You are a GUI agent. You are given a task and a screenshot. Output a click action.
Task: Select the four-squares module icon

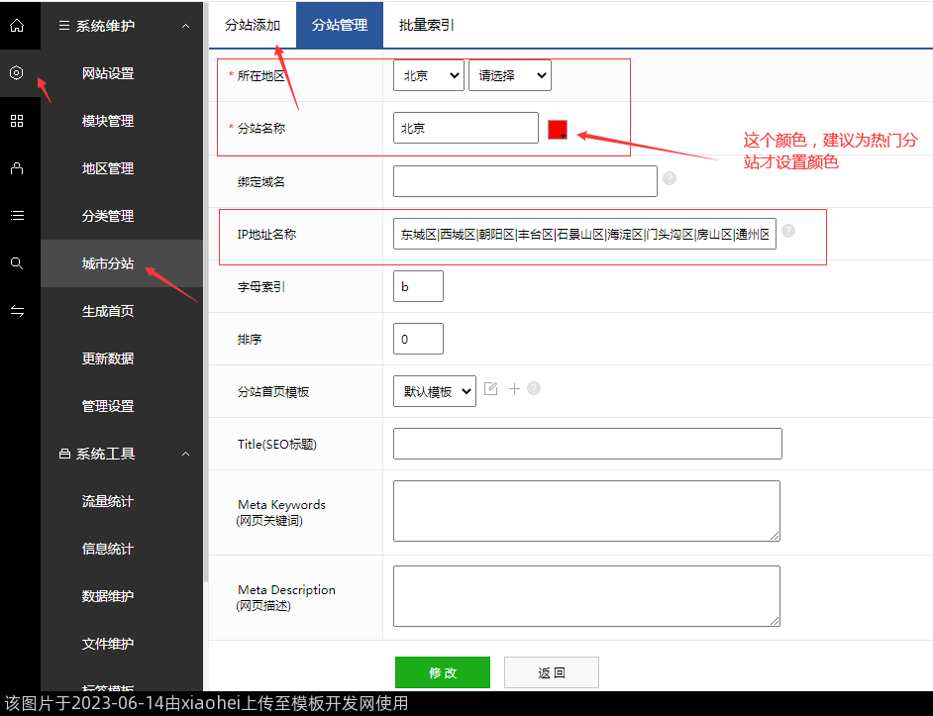[x=17, y=121]
